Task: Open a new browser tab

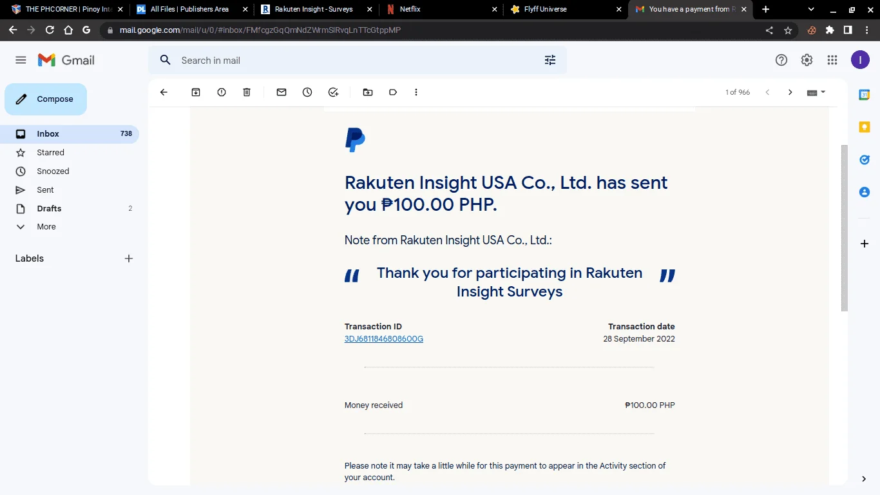Action: point(765,10)
